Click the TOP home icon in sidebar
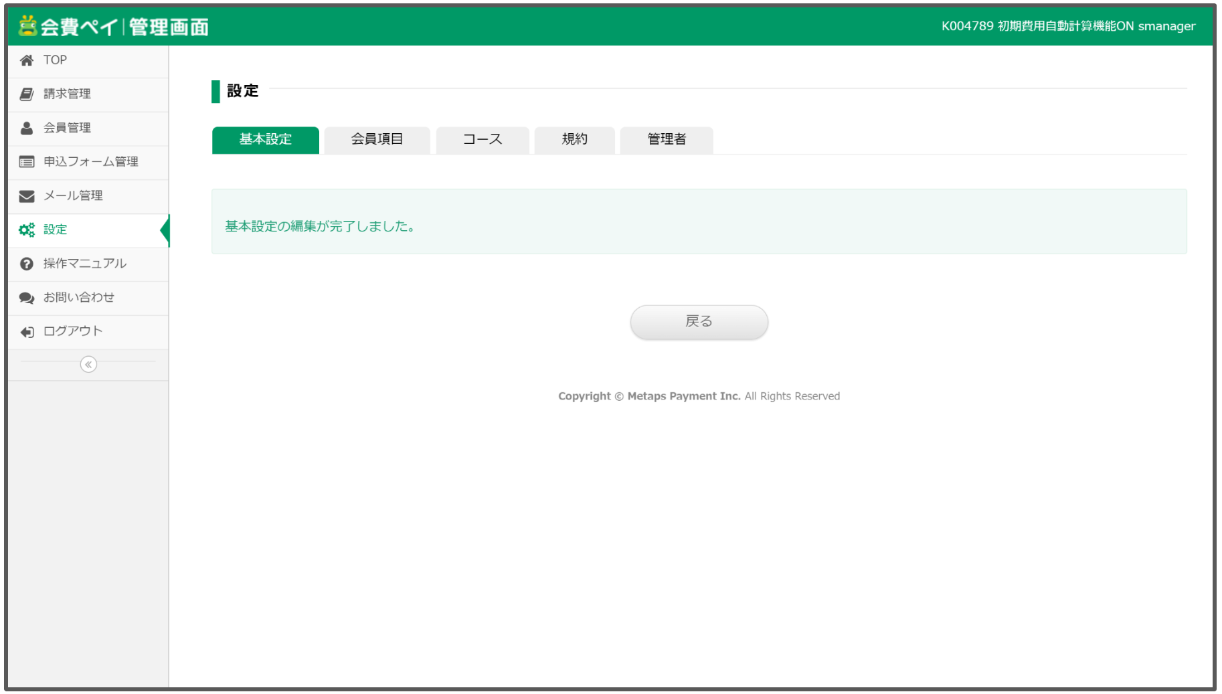This screenshot has height=694, width=1222. click(x=26, y=60)
